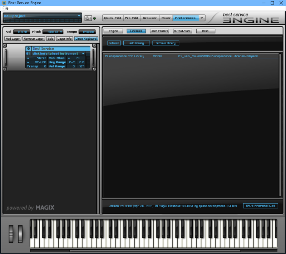Click the remove library button
This screenshot has width=286, height=254.
(x=166, y=43)
